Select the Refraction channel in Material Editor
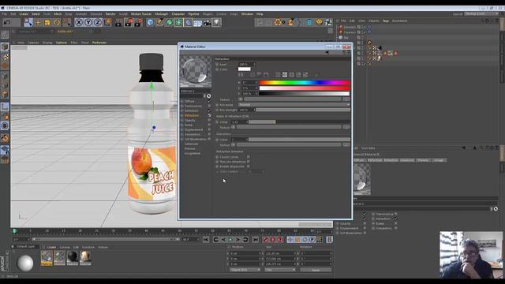The image size is (505, 284). (192, 115)
